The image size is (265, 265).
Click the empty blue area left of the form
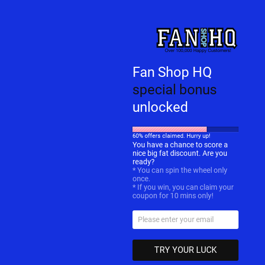62,132
